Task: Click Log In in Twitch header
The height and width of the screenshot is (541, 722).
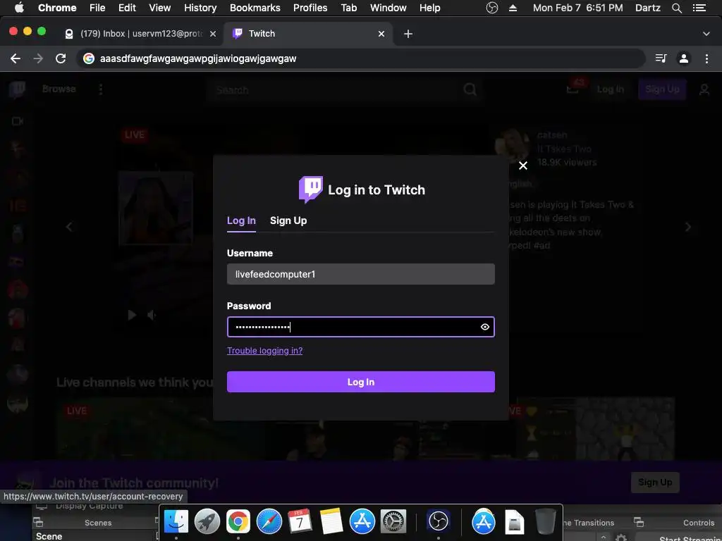Action: click(611, 89)
